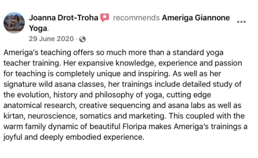Click the word neuroscience in the review
Screen dimensions: 258x158
[52, 116]
